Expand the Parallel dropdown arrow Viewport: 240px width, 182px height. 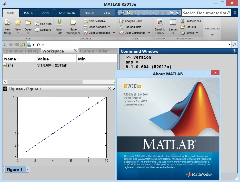coord(197,33)
